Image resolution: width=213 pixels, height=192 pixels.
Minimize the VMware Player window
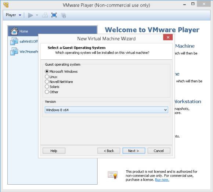[x=184, y=4]
